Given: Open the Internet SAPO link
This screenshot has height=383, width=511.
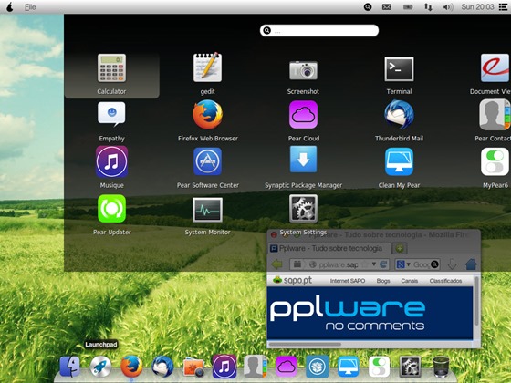Looking at the screenshot, I should (348, 281).
